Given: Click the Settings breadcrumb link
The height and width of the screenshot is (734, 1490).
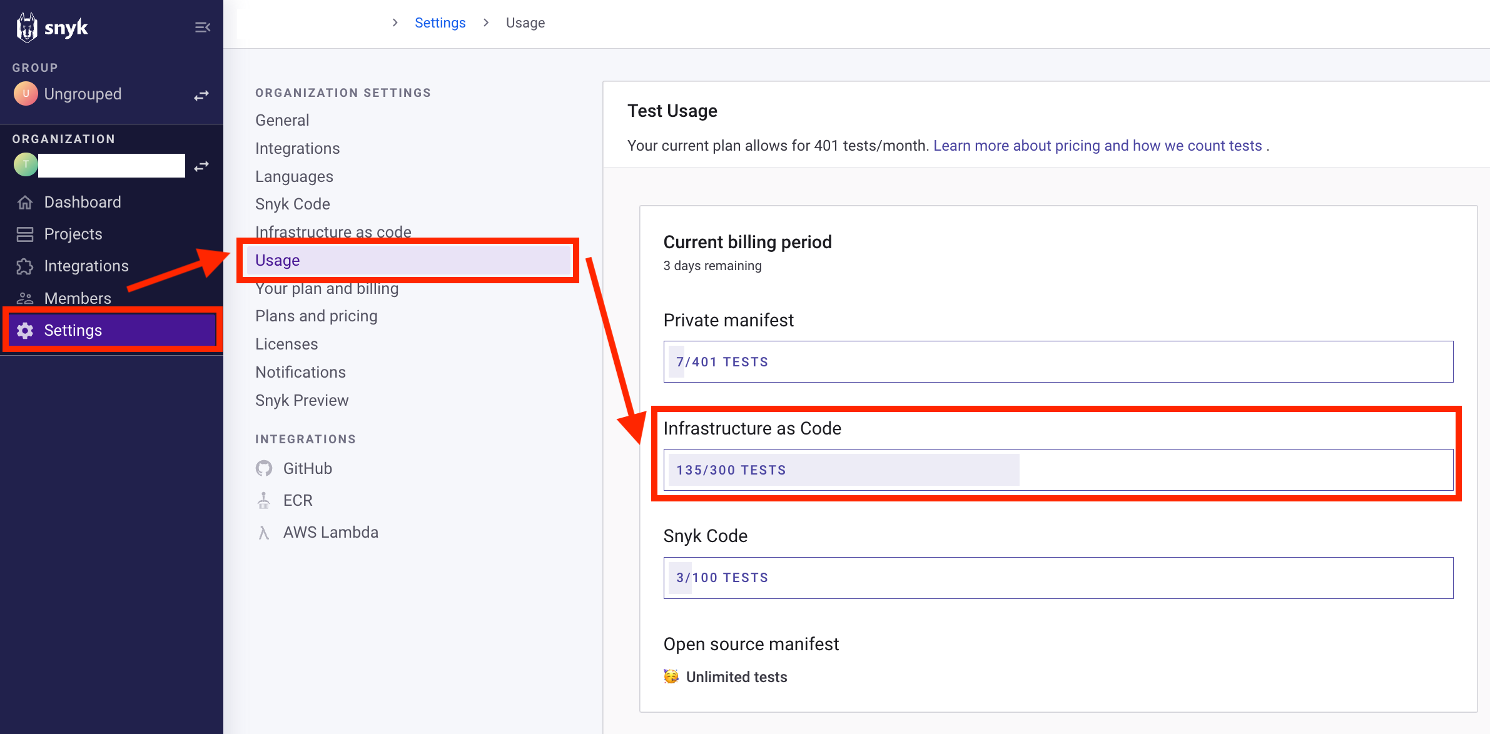Looking at the screenshot, I should pyautogui.click(x=440, y=23).
